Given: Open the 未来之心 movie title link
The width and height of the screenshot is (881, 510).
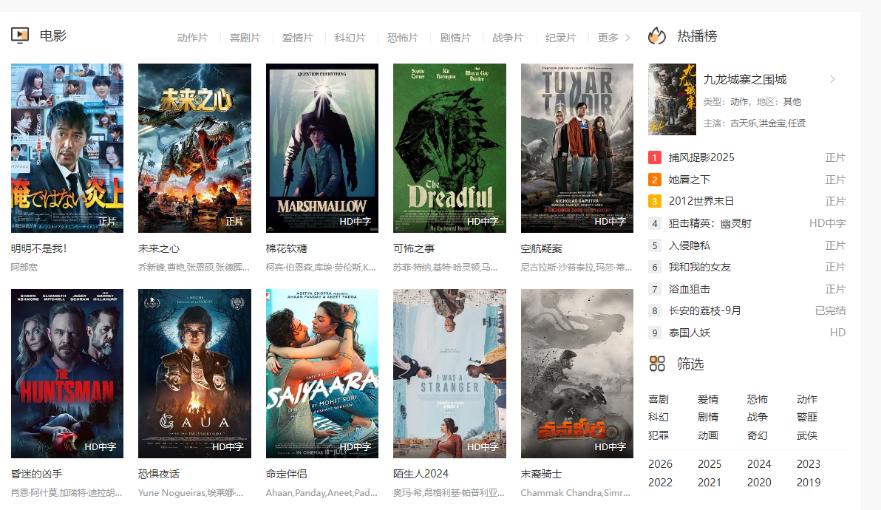Looking at the screenshot, I should pos(159,248).
